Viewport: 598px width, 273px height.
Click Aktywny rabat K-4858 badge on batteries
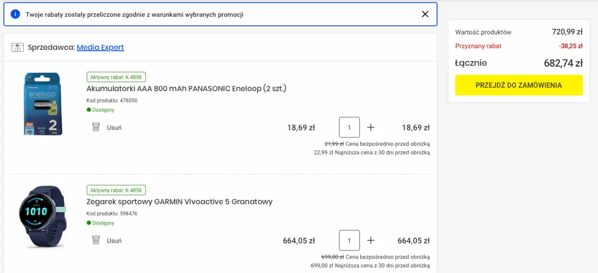116,77
